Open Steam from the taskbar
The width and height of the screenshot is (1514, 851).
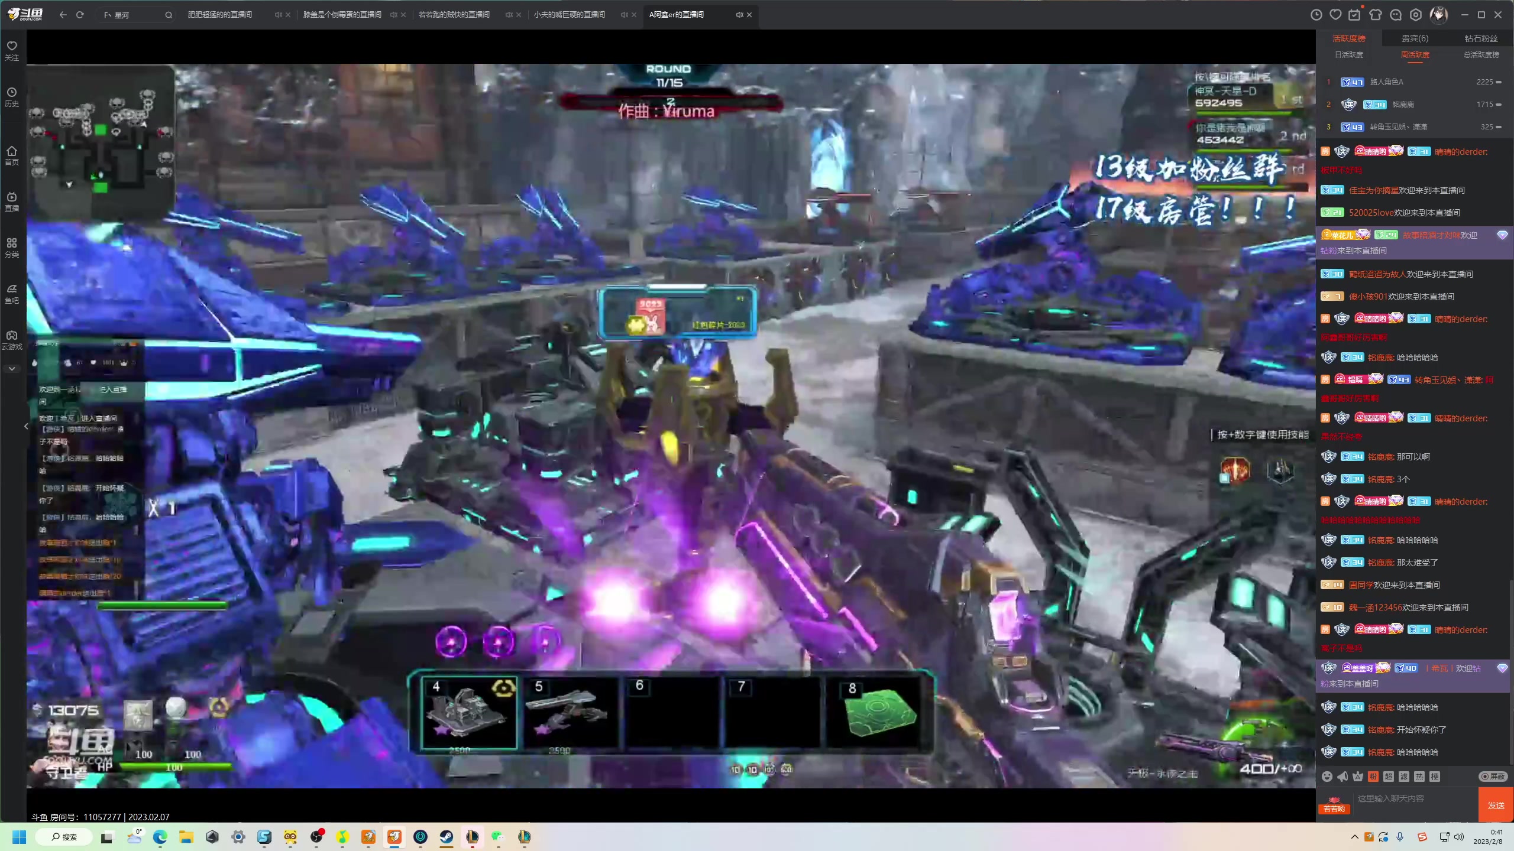pos(446,837)
